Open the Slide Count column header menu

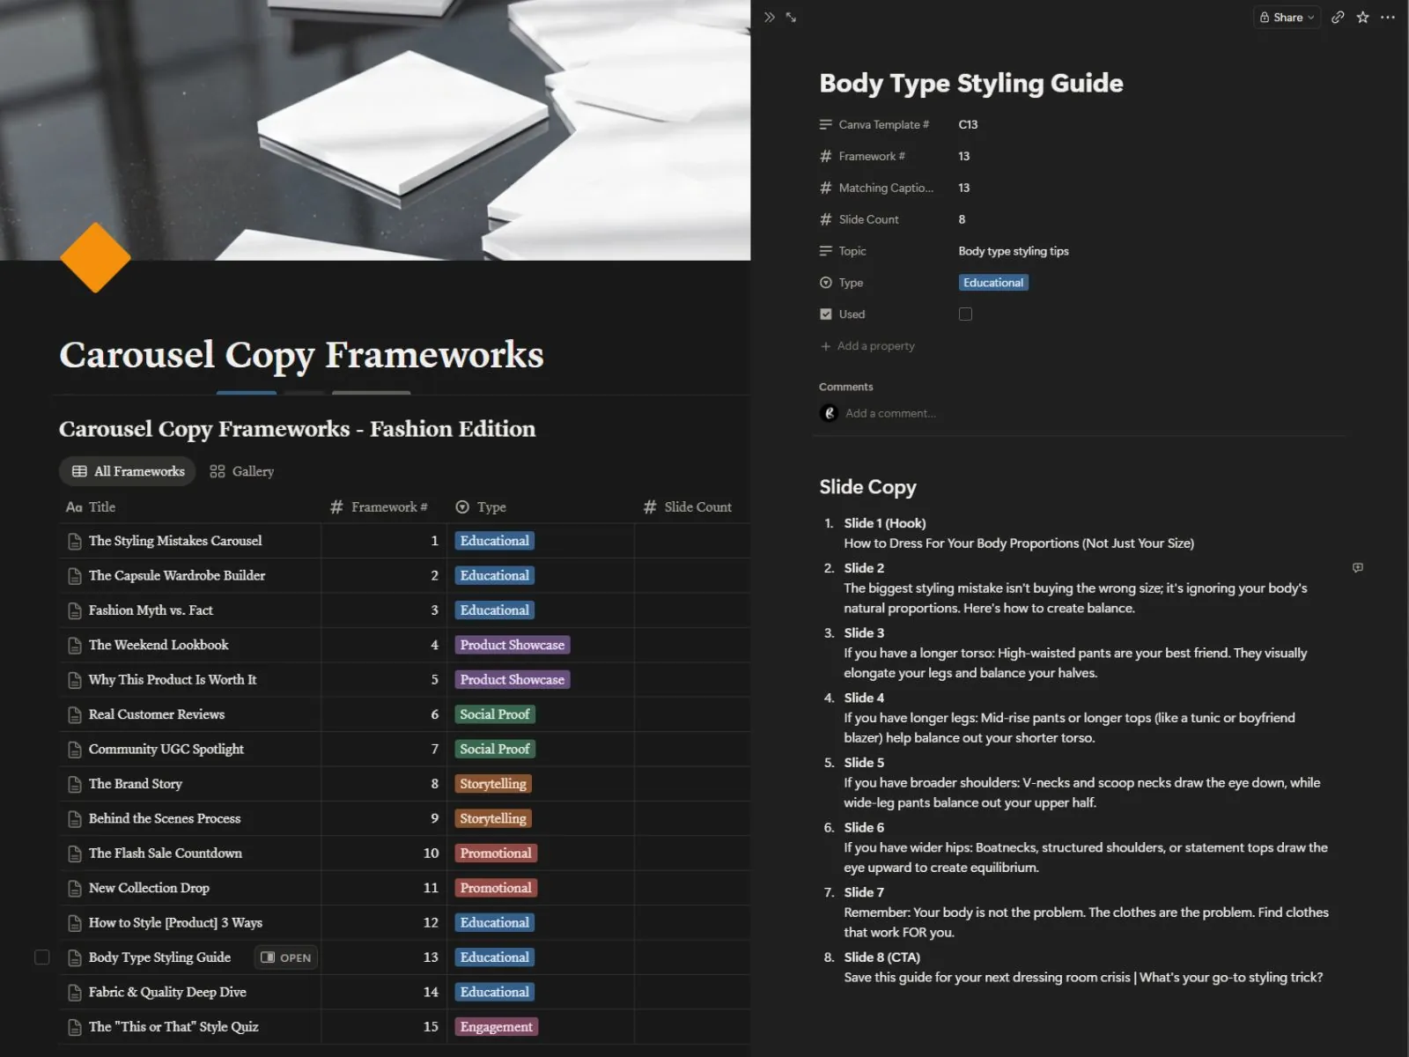tap(688, 506)
